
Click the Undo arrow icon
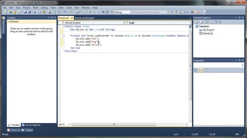[x=64, y=12]
